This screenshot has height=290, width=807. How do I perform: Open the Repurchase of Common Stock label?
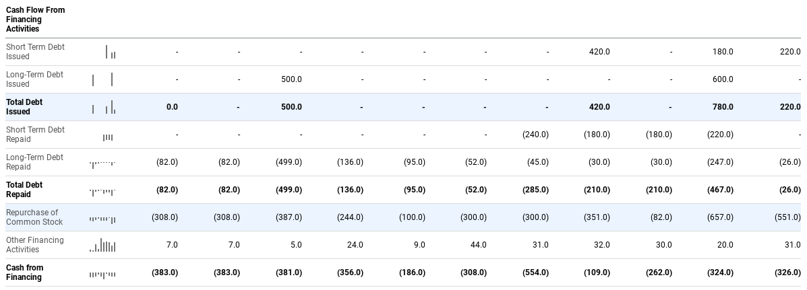click(34, 217)
